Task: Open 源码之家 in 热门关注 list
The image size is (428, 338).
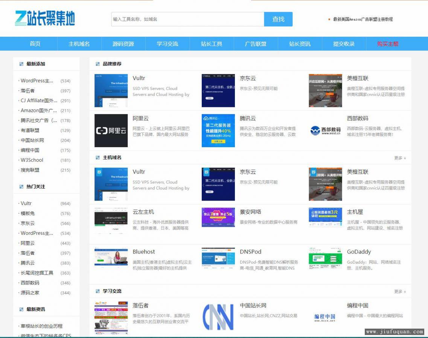Action: [x=30, y=293]
